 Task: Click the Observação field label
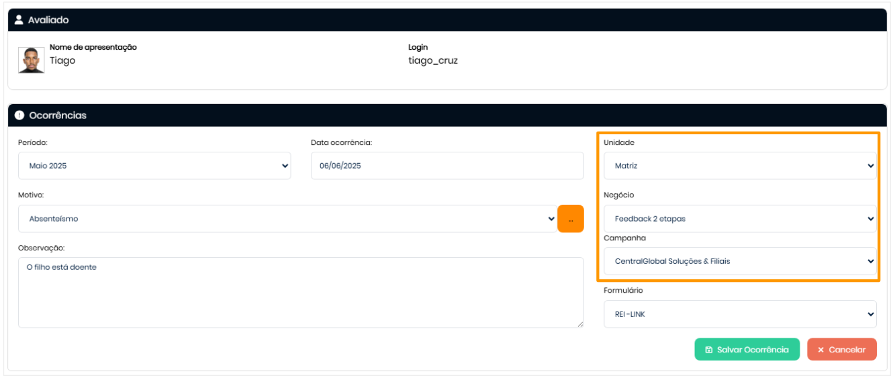[x=41, y=248]
